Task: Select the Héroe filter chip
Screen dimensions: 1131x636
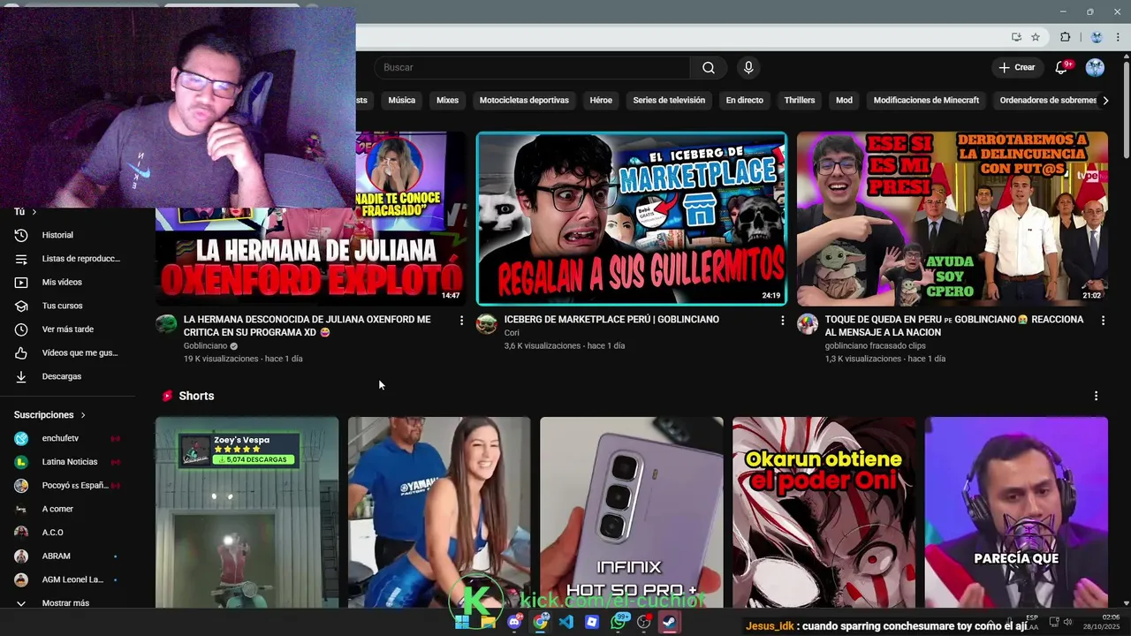Action: (601, 101)
